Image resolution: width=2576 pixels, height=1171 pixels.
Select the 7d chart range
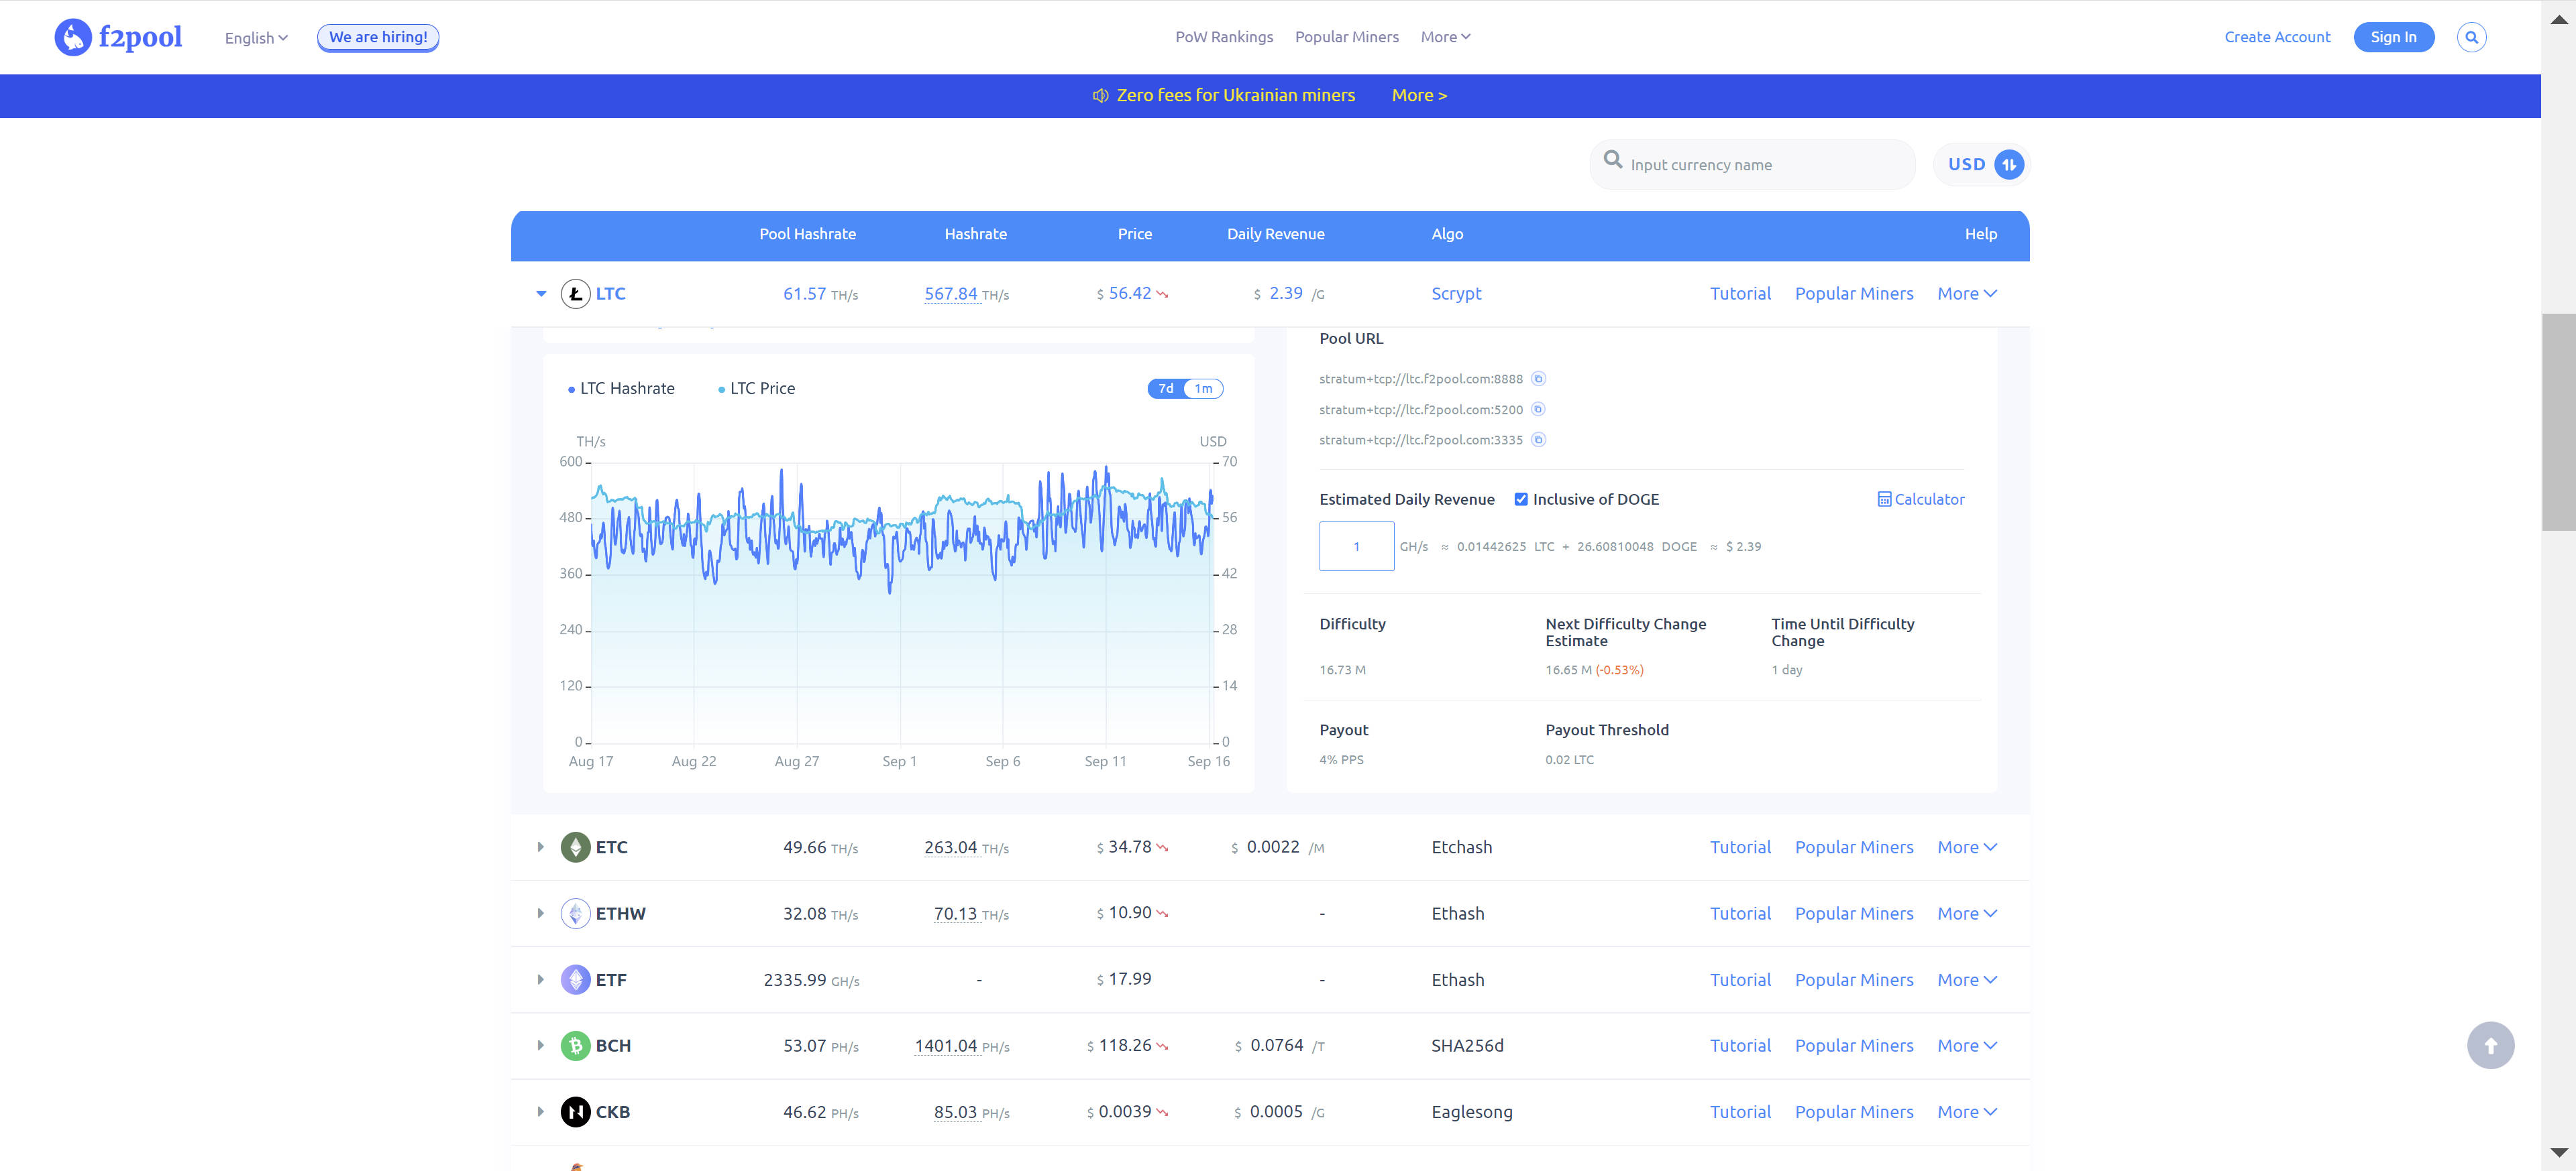(1166, 389)
